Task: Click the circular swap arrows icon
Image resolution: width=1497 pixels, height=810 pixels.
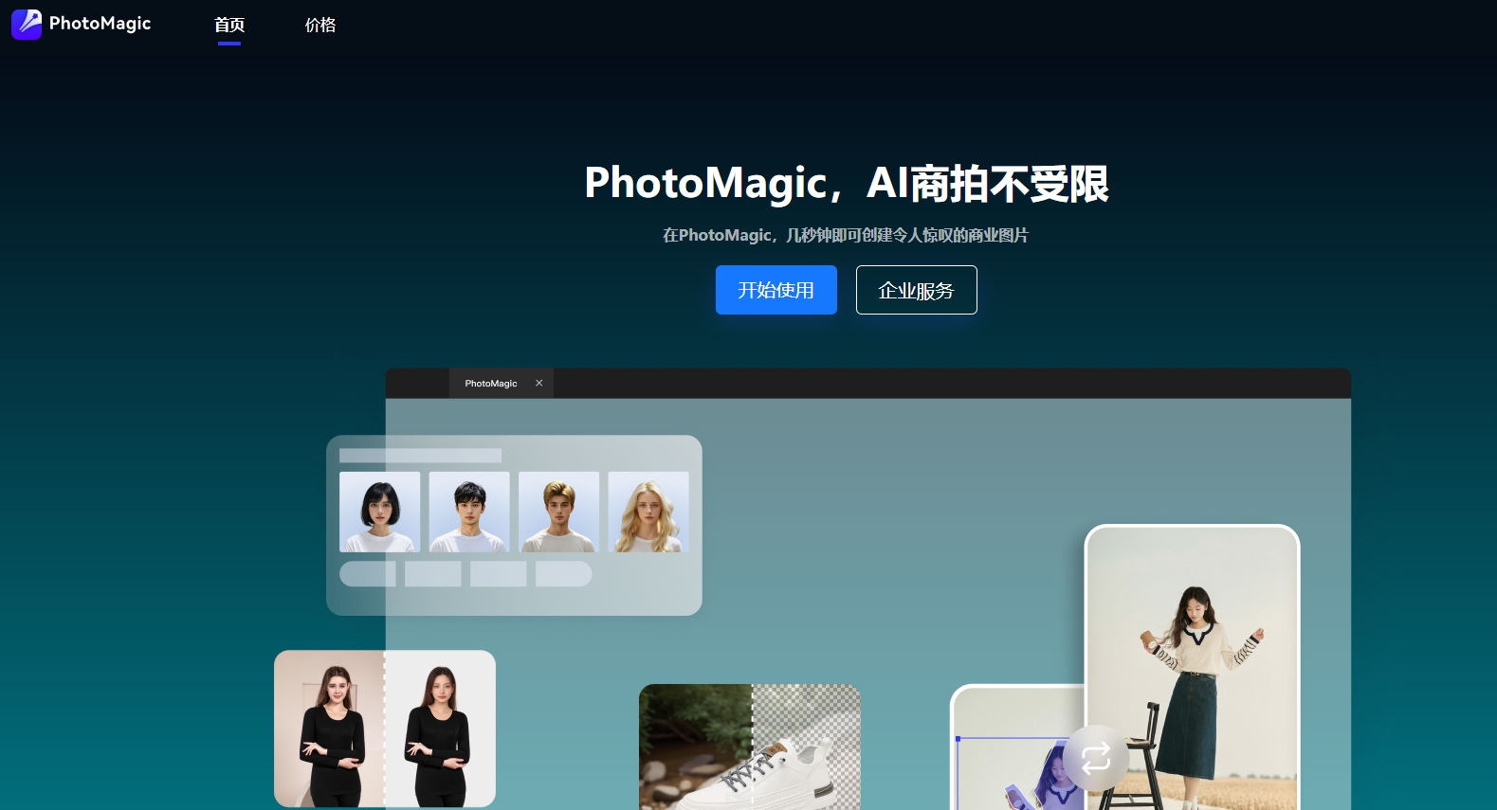Action: tap(1095, 757)
